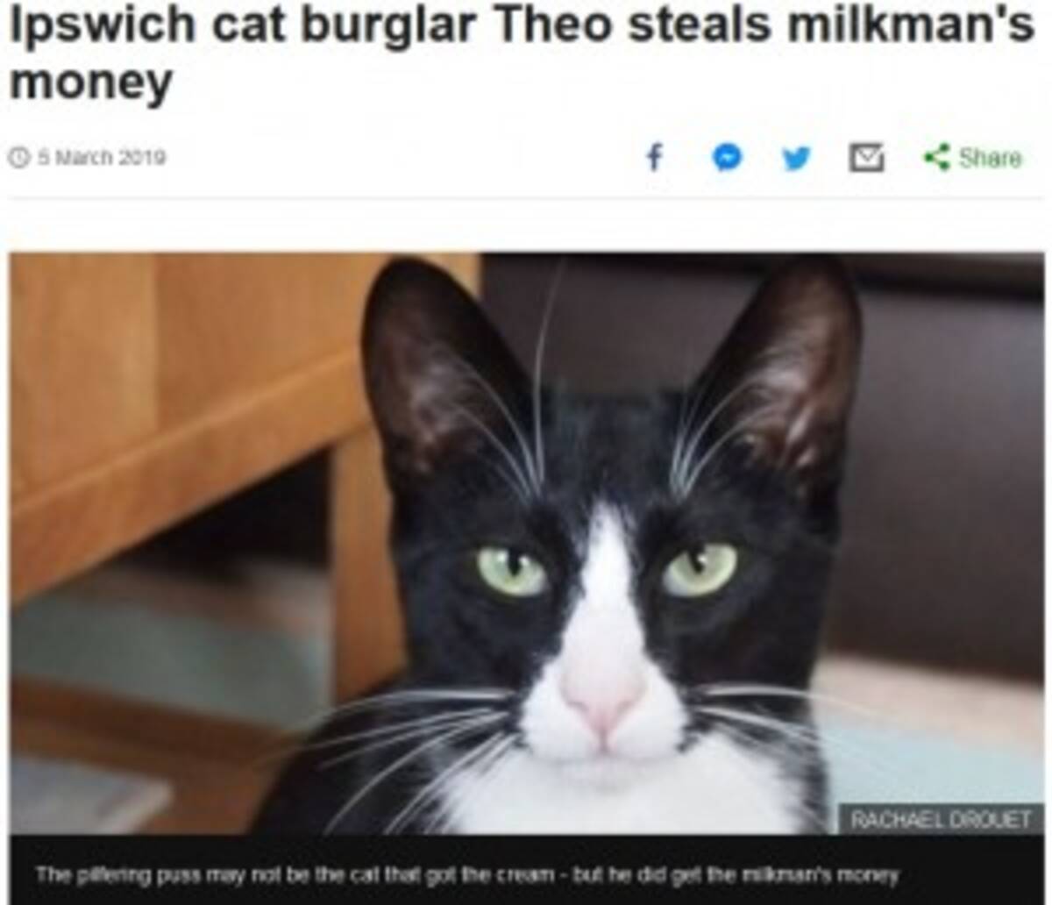The image size is (1052, 905).
Task: Click the clock icon beside the date
Action: click(17, 158)
